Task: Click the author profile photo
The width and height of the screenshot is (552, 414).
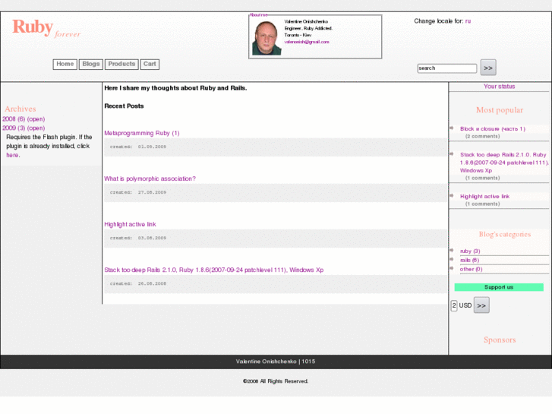Action: point(267,38)
